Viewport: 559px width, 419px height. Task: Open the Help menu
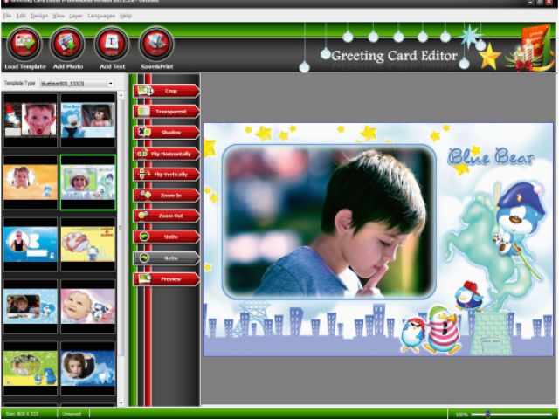[126, 16]
